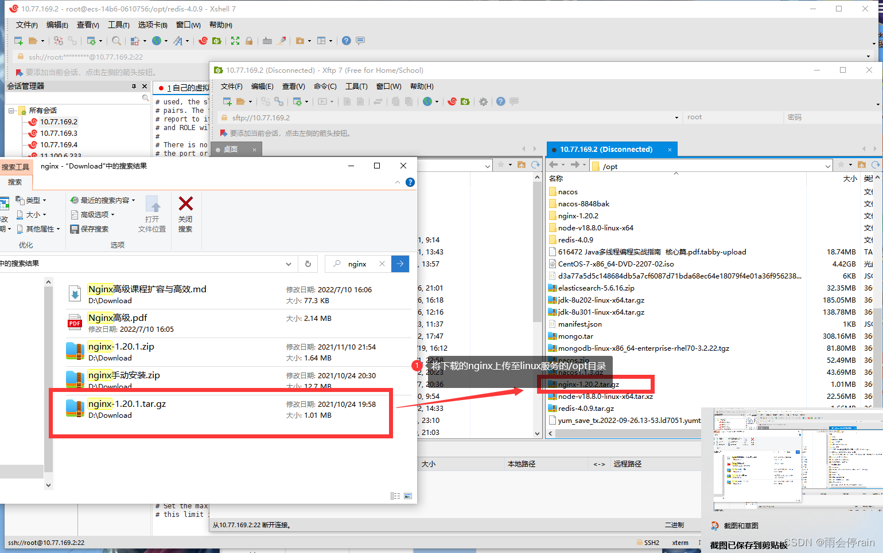Click Explorer results vertical scrollbar thumb
Screen dimensions: 883x553
click(48, 379)
